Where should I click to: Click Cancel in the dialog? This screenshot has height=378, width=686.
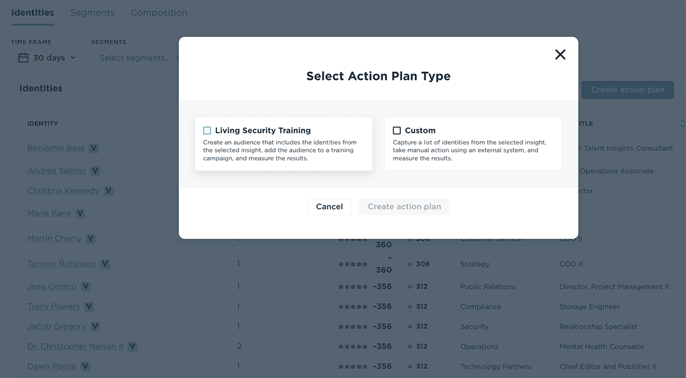[329, 207]
